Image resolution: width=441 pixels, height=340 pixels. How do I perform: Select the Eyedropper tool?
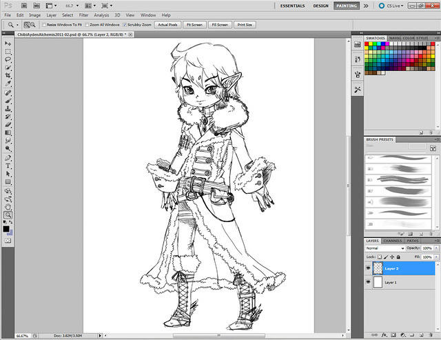(8, 83)
